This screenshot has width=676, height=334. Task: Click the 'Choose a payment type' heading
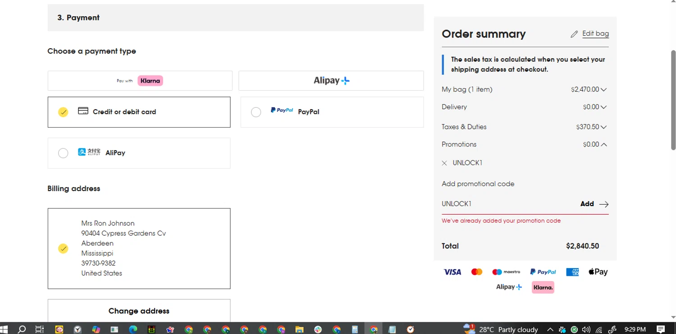[91, 51]
